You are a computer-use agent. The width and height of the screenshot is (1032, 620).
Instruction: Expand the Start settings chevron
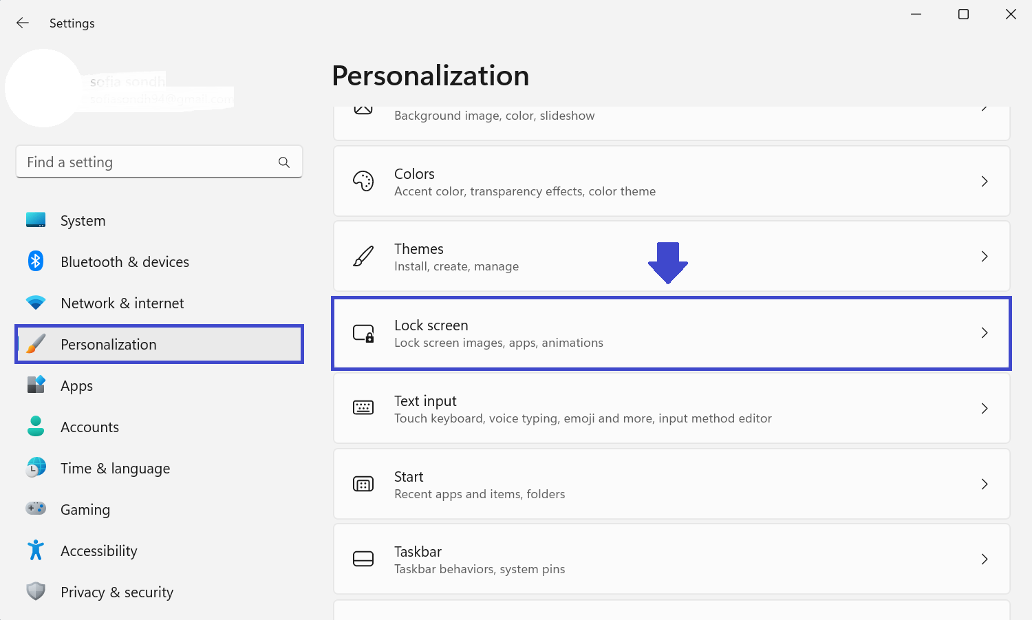click(985, 484)
